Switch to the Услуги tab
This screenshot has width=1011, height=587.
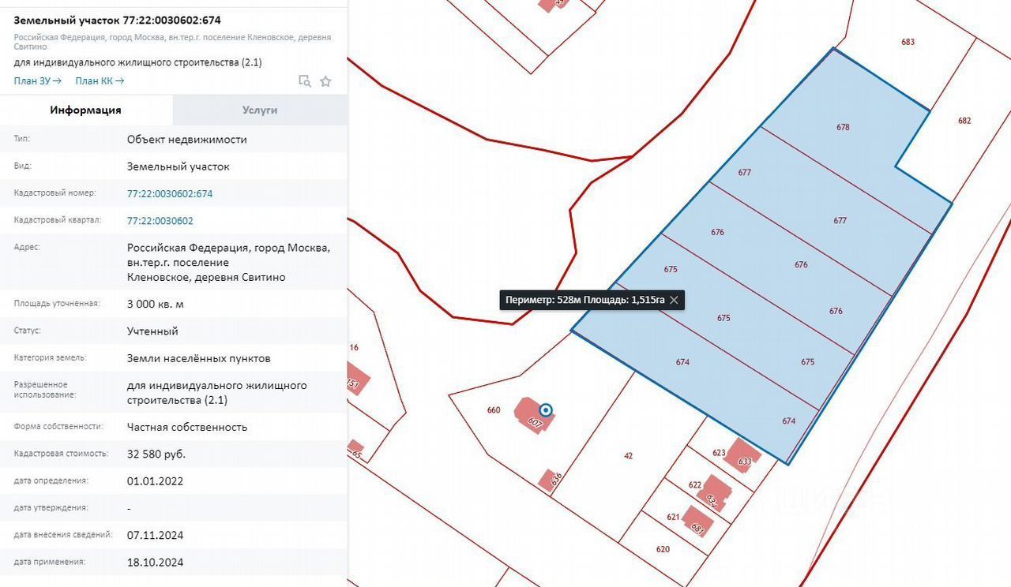[260, 110]
